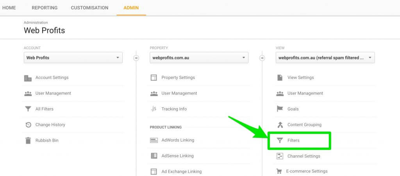400x176 pixels.
Task: Open the Rubbish Bin link
Action: tap(47, 140)
